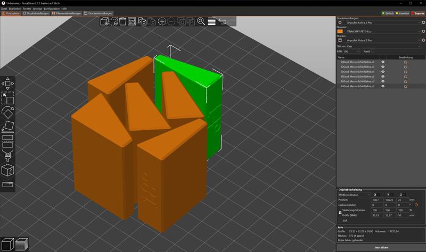Select the Seam painting cube tool
The width and height of the screenshot is (426, 252).
7,170
